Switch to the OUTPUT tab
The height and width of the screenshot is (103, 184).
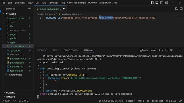click(55, 50)
